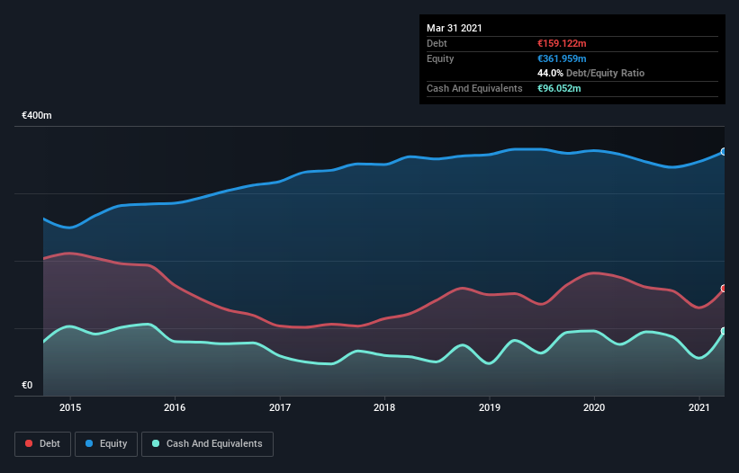Click the 2015 x-axis label
Viewport: 739px width, 473px height.
(70, 407)
